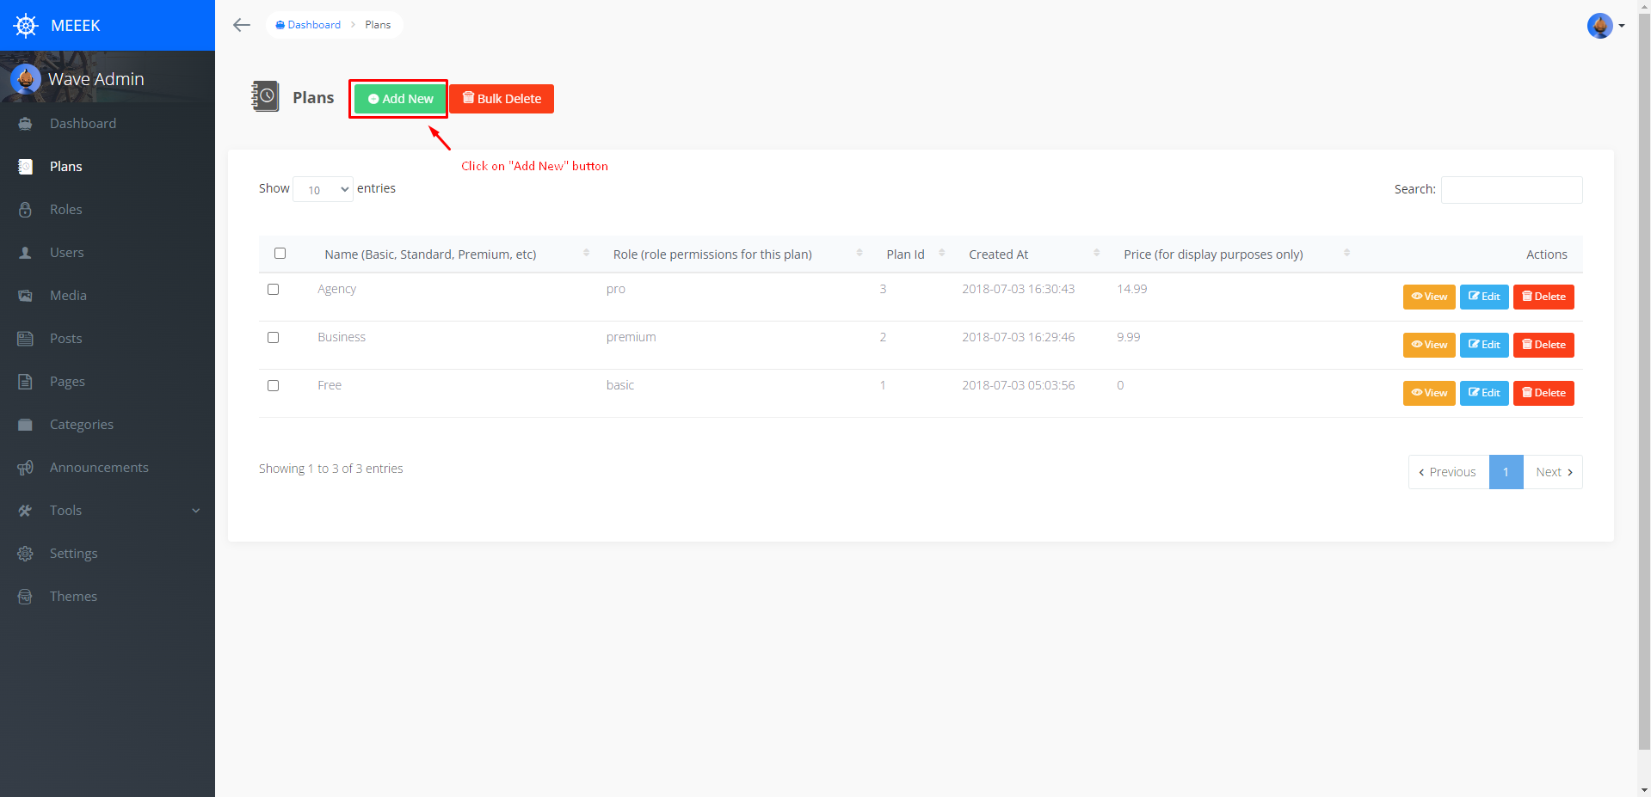Click the Media icon in sidebar

coord(26,295)
